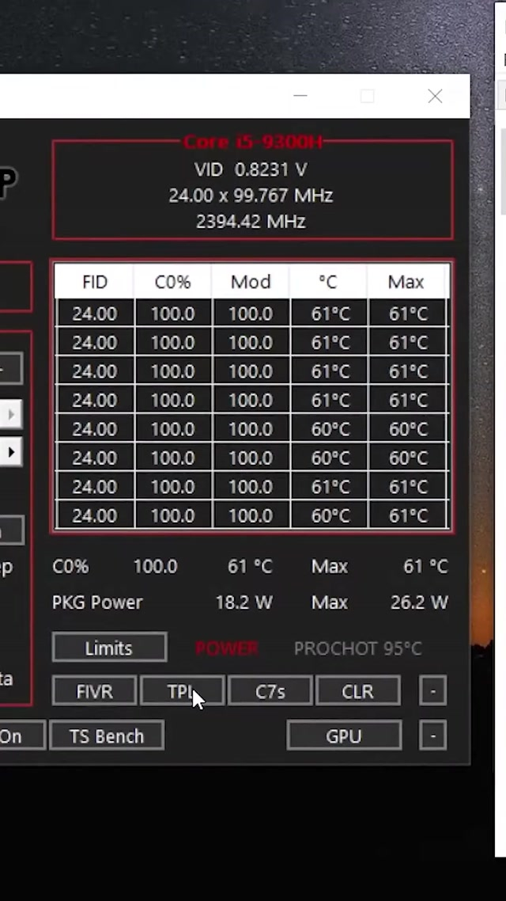
Task: Click the FID column header
Action: coord(95,283)
